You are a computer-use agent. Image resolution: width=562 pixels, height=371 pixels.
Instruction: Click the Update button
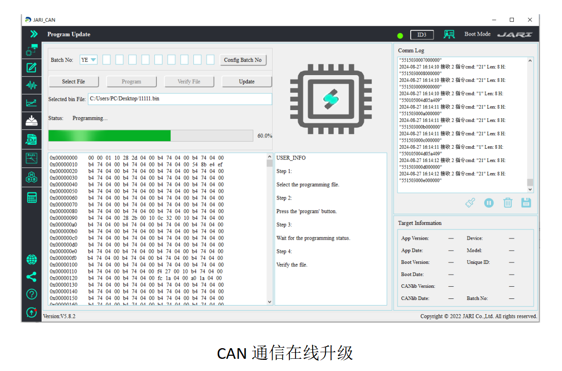pyautogui.click(x=247, y=82)
